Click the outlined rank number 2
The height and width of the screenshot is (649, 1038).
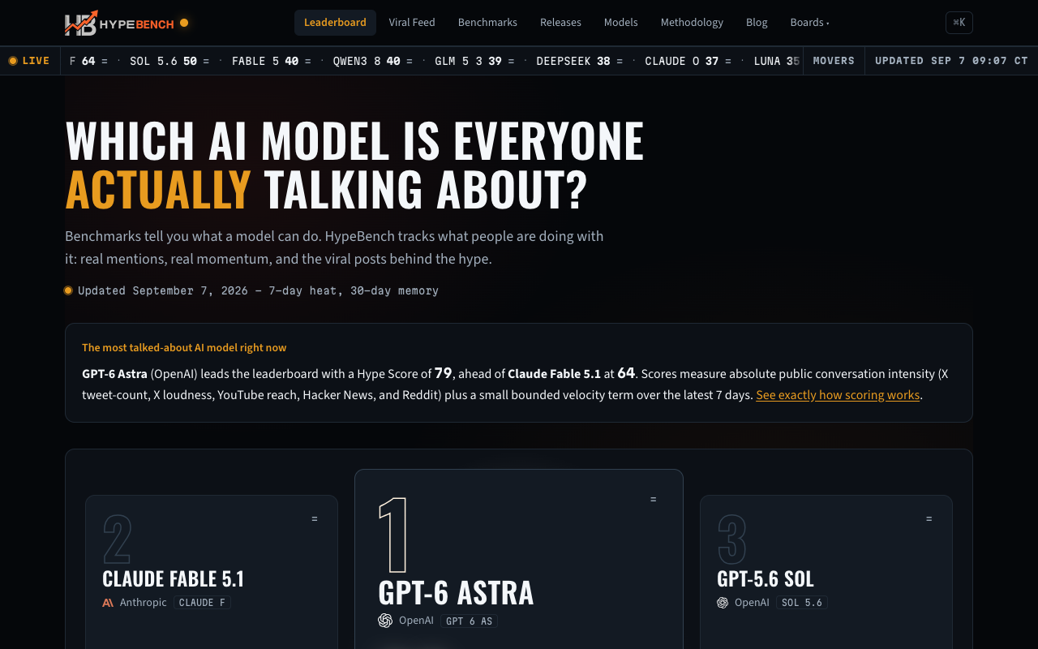pos(118,539)
